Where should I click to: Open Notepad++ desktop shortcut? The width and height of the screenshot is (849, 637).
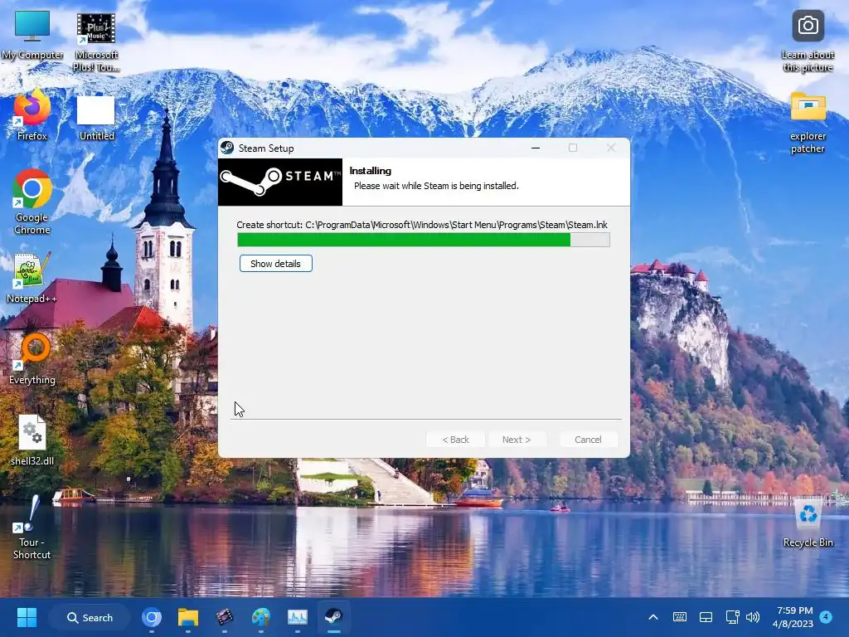point(32,277)
